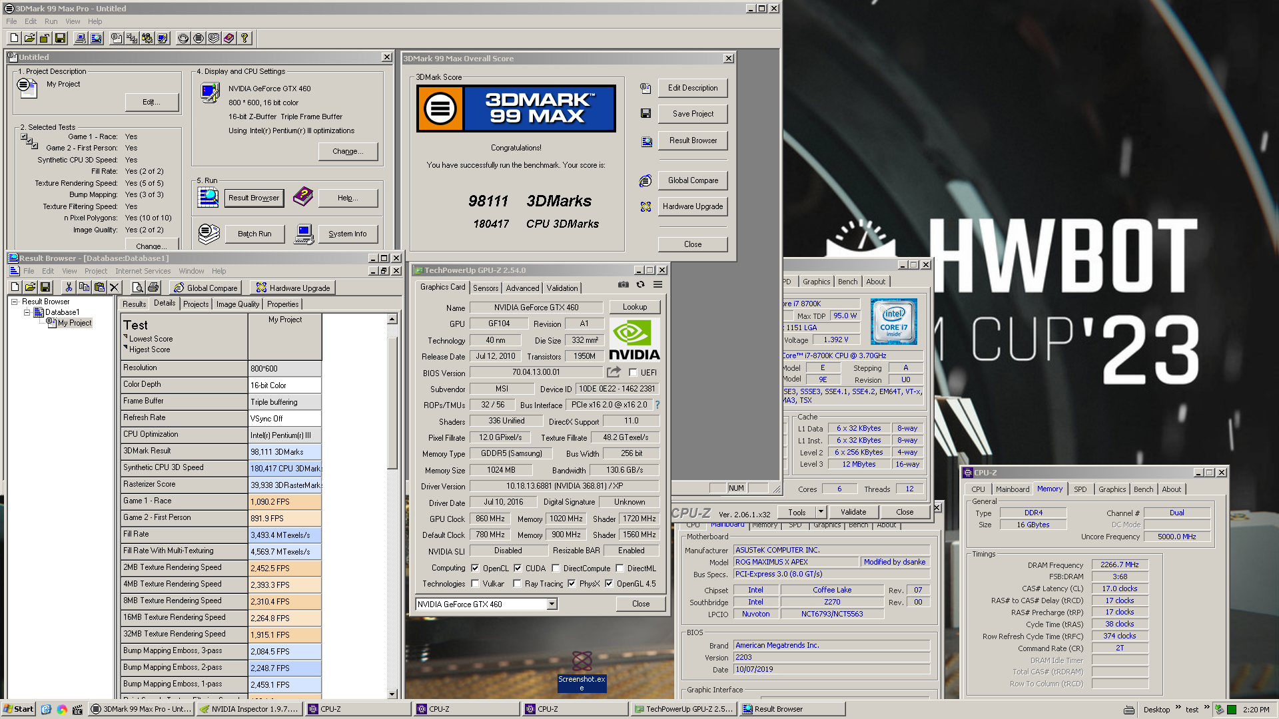Open Image Quality tab in Result Browser
Image resolution: width=1279 pixels, height=719 pixels.
(238, 304)
